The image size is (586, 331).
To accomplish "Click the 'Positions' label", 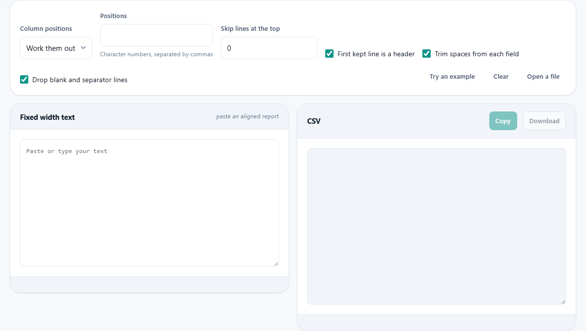I will pos(113,16).
